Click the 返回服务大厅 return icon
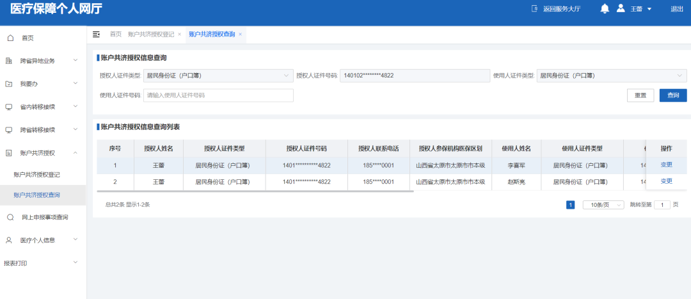Viewport: 691px width, 299px height. [534, 8]
